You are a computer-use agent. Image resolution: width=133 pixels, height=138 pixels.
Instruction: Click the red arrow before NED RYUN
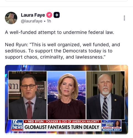coord(26,121)
